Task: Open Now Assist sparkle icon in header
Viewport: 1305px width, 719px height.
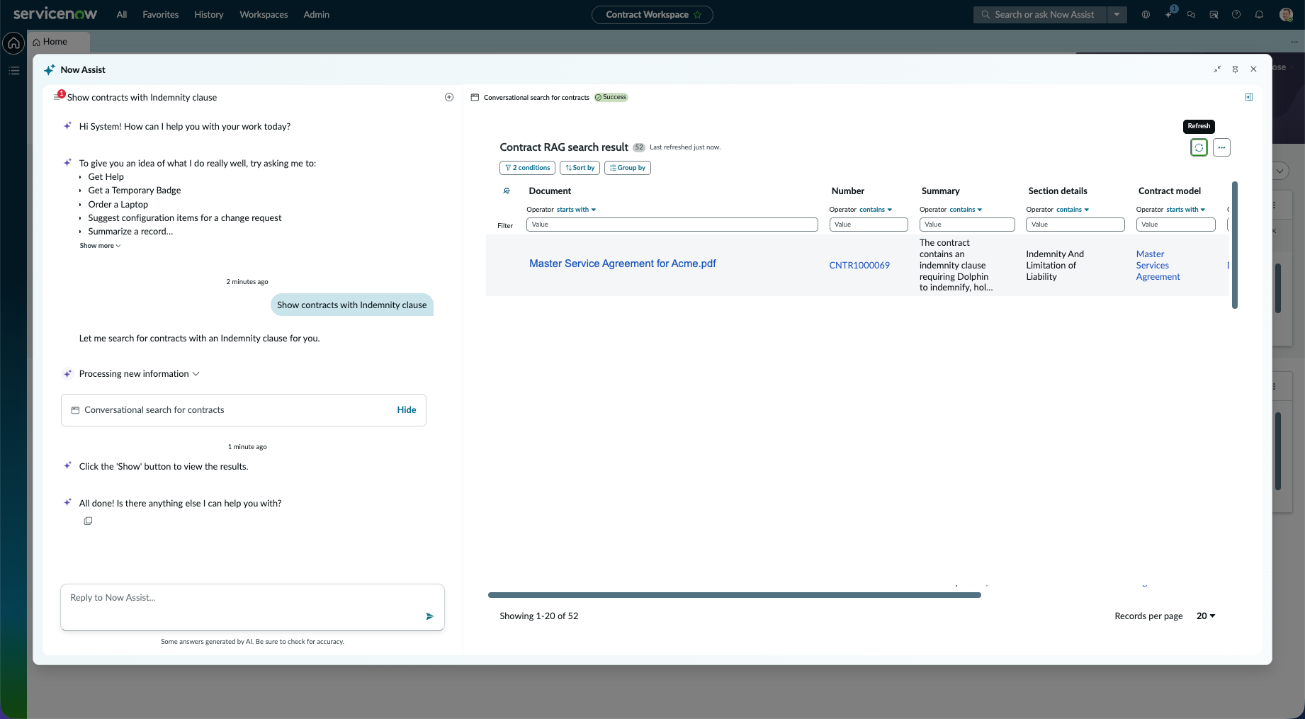Action: [x=1169, y=14]
